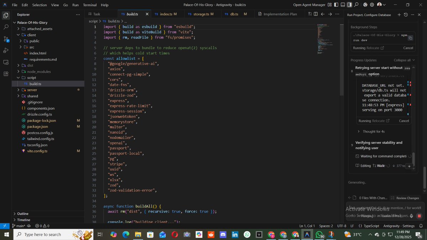This screenshot has height=240, width=427.
Task: Cancel the background npm run dev step
Action: point(408,48)
